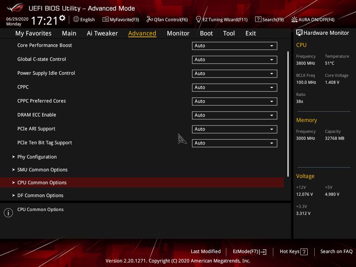Switch to Ai Tweaker tab
This screenshot has width=356, height=267.
pyautogui.click(x=102, y=33)
